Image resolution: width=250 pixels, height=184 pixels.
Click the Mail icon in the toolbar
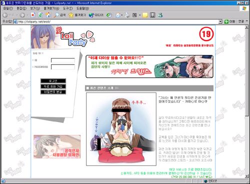coord(118,15)
